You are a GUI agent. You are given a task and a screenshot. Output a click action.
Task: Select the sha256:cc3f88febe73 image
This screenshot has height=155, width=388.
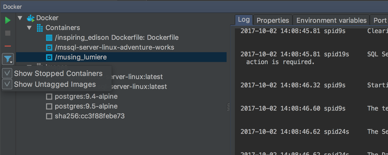(x=89, y=116)
